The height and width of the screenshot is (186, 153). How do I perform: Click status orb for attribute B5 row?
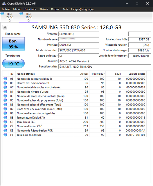click(x=5, y=100)
